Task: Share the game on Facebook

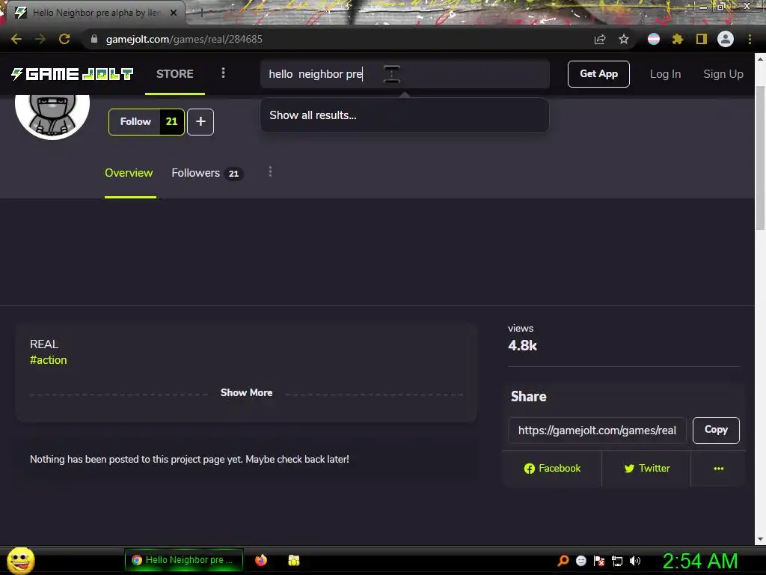Action: pyautogui.click(x=552, y=469)
